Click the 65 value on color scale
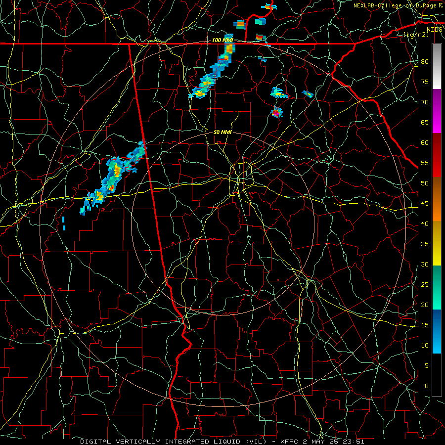This screenshot has width=445, height=445. (425, 123)
